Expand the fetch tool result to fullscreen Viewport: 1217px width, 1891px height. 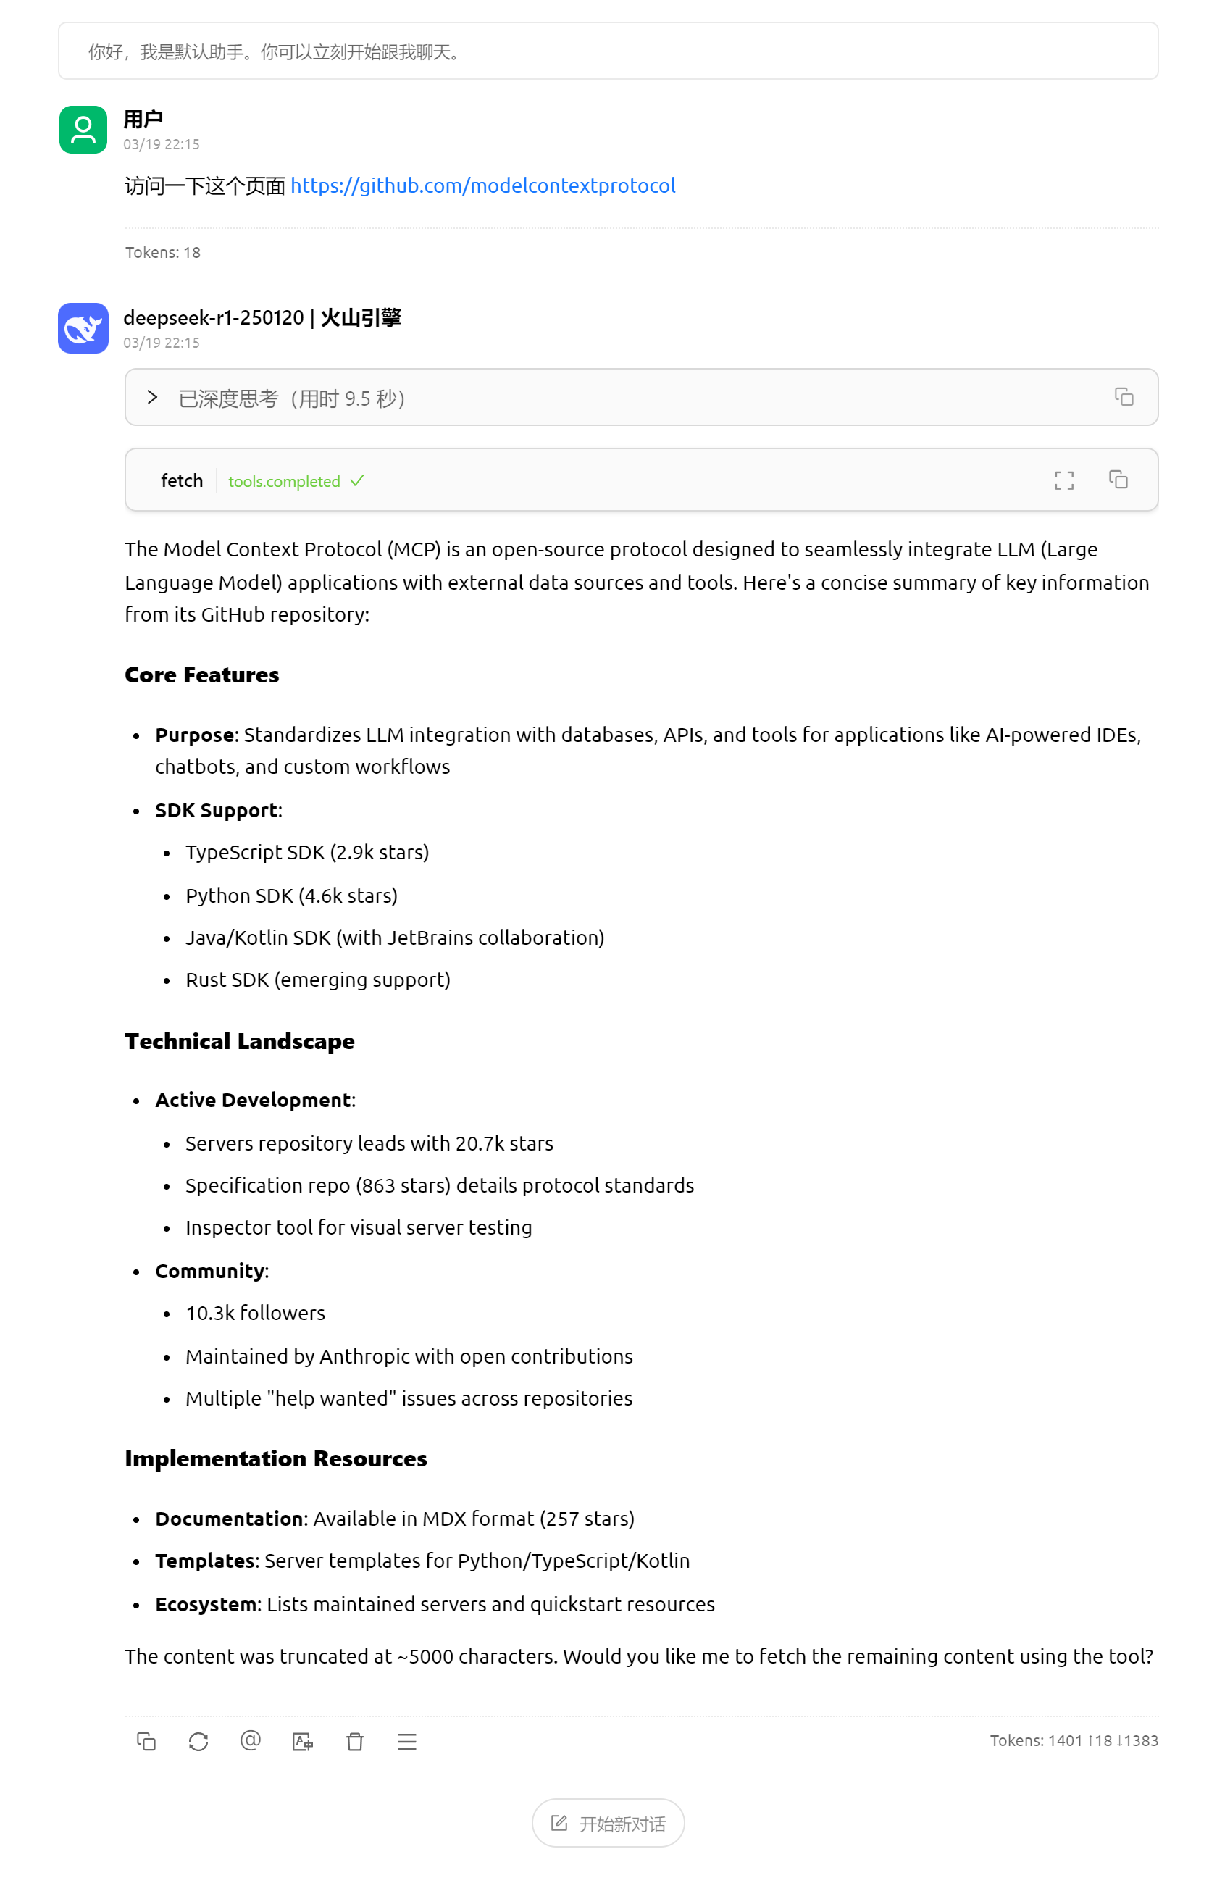[1063, 480]
